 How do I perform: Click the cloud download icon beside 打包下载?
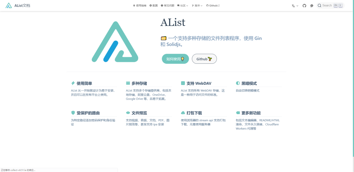tap(183, 113)
